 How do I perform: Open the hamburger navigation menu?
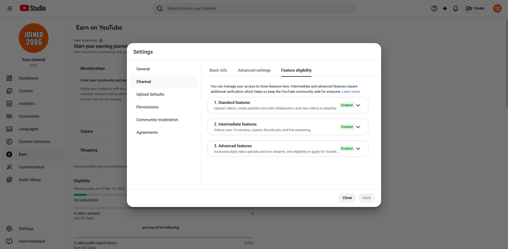pos(10,8)
